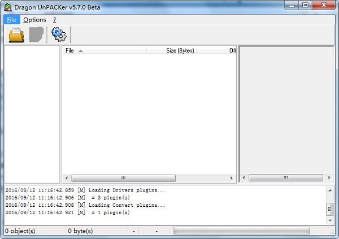Click the 'Loading Convert plugins...' log line
This screenshot has height=239, width=339.
[85, 205]
